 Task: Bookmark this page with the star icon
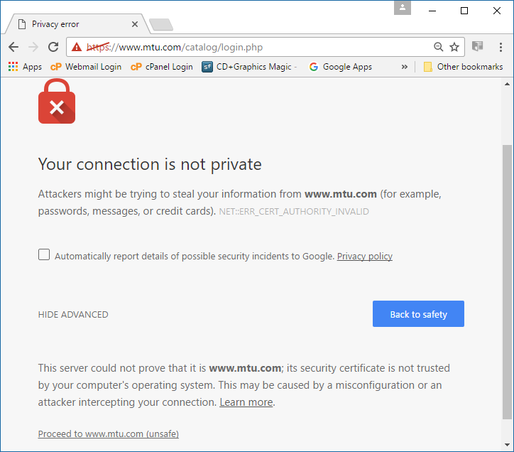[x=454, y=47]
